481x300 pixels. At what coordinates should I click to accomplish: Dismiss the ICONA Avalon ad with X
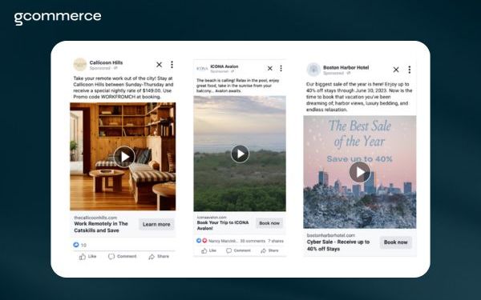(270, 68)
